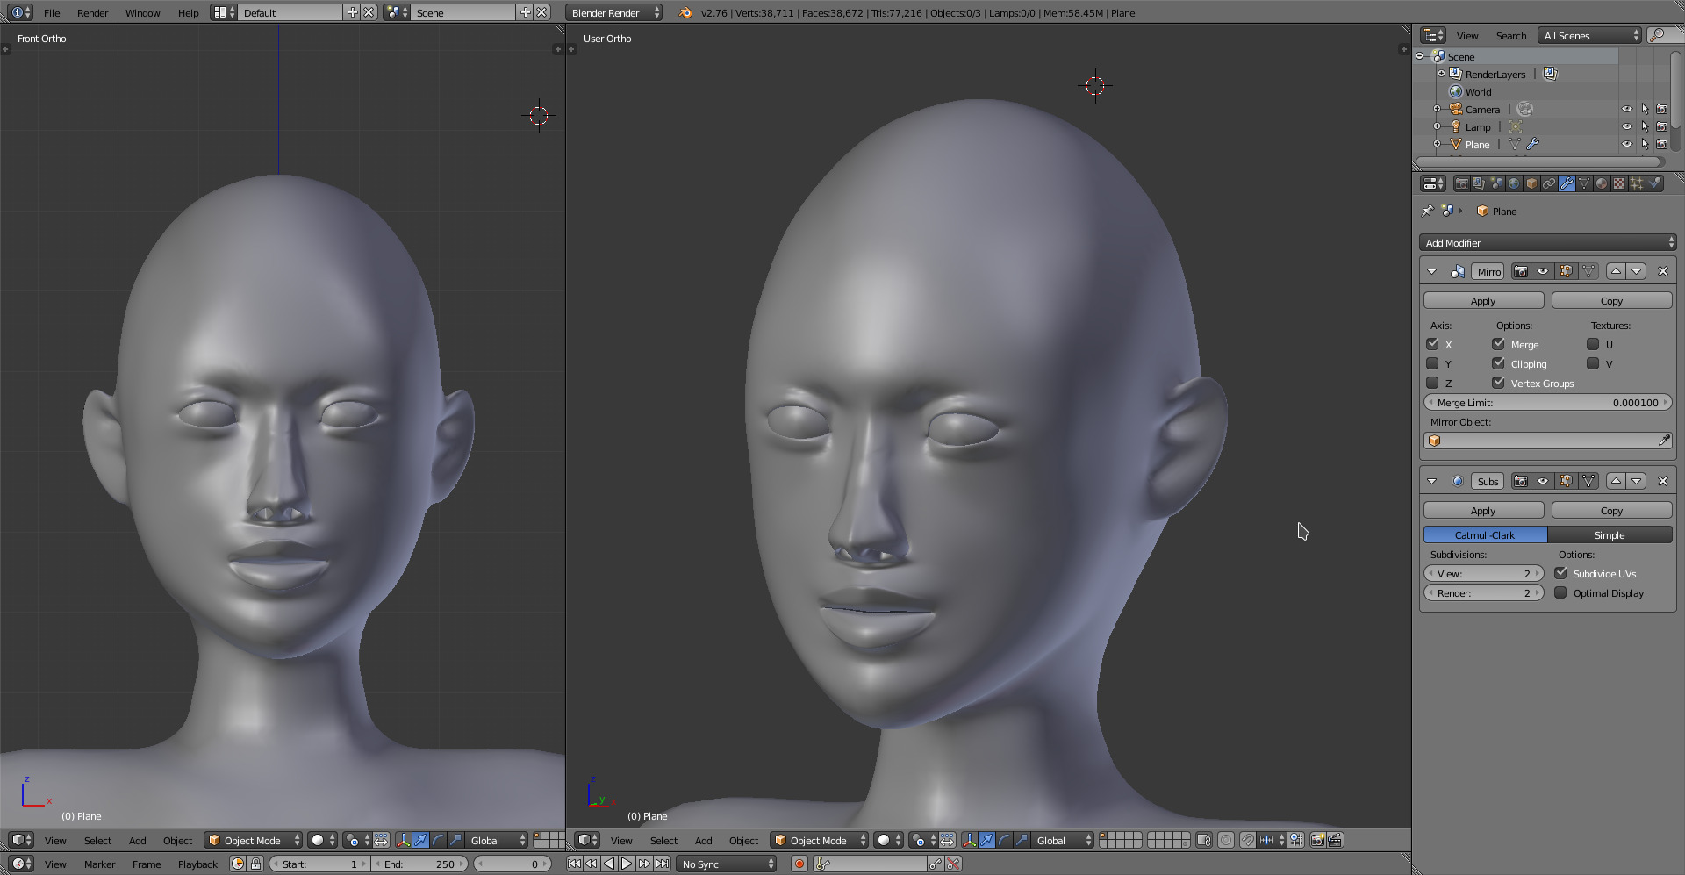Collapse the Subsurf modifier panel
Image resolution: width=1685 pixels, height=875 pixels.
pos(1432,482)
